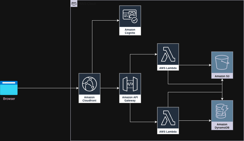The height and width of the screenshot is (141, 244).
Task: Select the upper AWS Lambda icon
Action: (x=168, y=54)
